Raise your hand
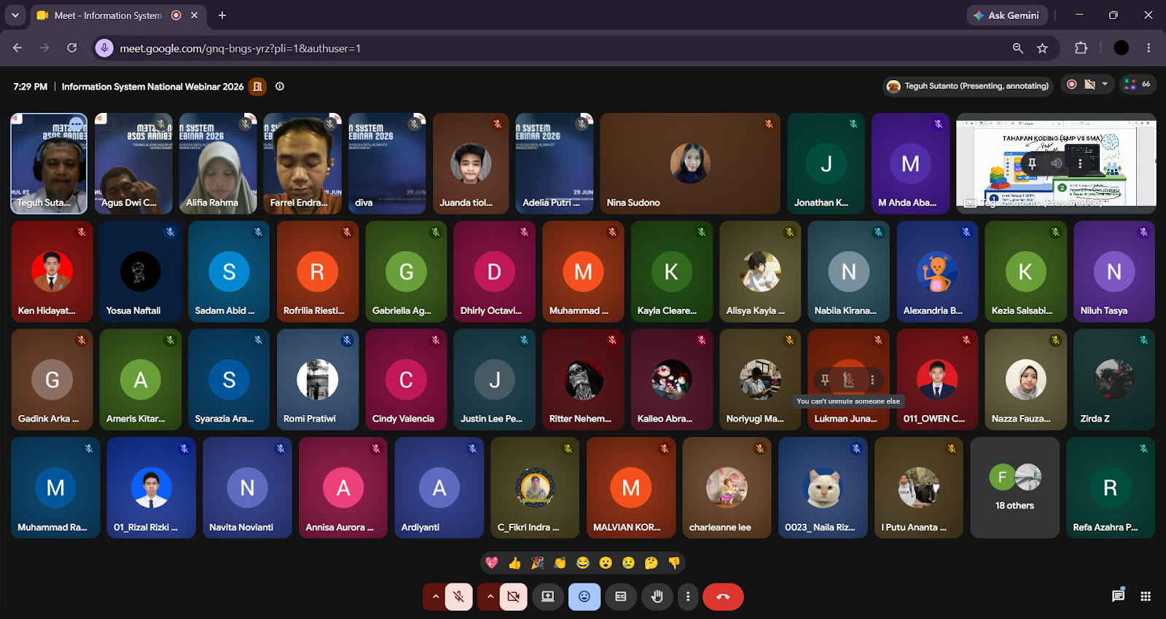The width and height of the screenshot is (1166, 619). coord(657,596)
